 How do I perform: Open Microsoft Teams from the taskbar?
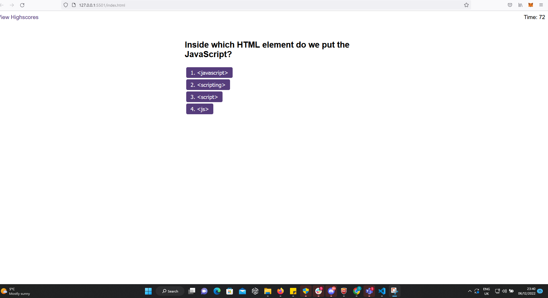tap(369, 291)
